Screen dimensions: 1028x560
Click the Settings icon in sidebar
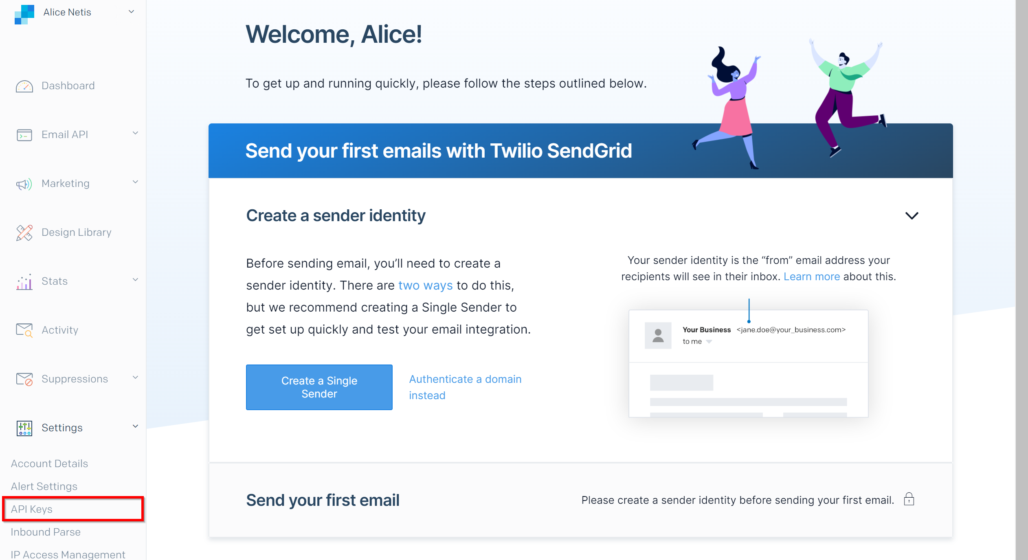click(25, 428)
